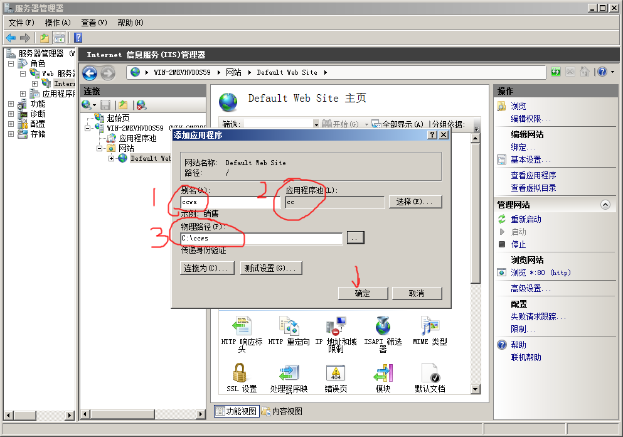This screenshot has width=623, height=437.
Task: Open the SSL 设置 feature icon
Action: (241, 374)
